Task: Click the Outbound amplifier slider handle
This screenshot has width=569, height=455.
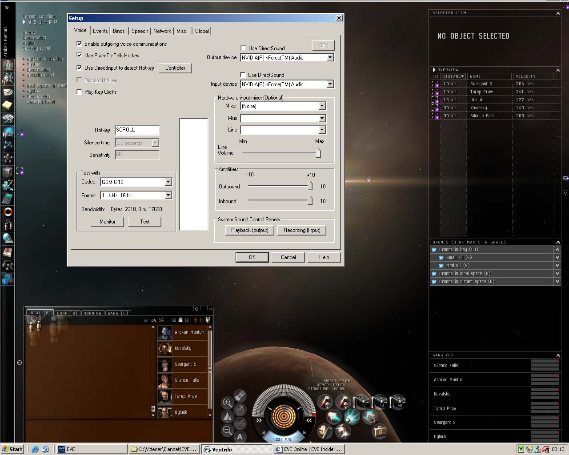Action: pyautogui.click(x=310, y=186)
